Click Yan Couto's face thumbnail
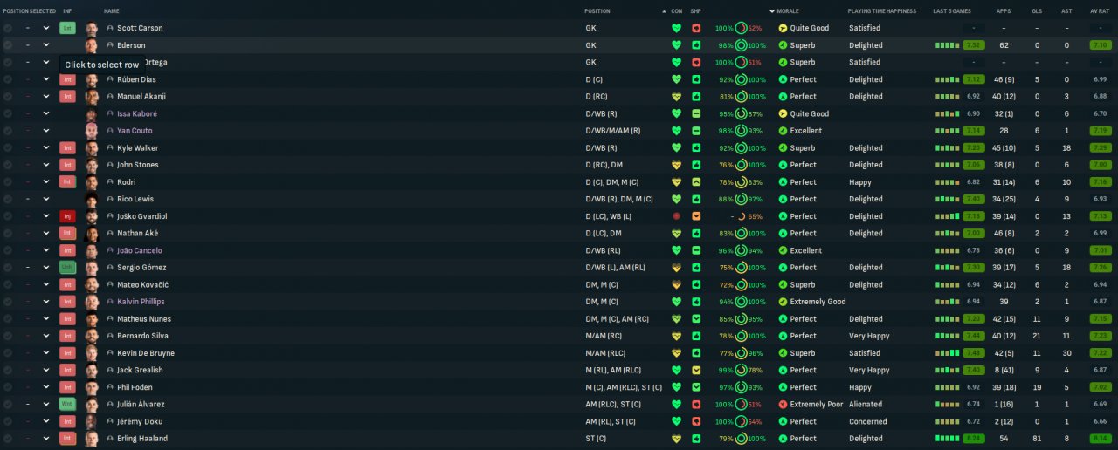 pos(92,131)
